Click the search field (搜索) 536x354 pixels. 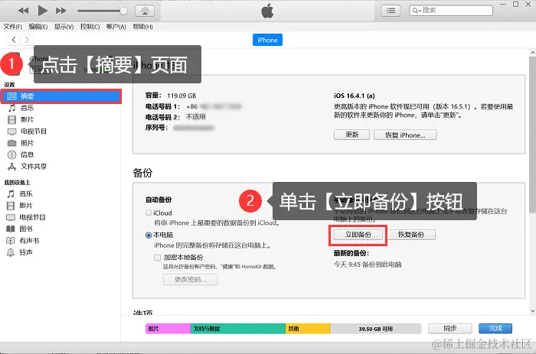coord(451,10)
